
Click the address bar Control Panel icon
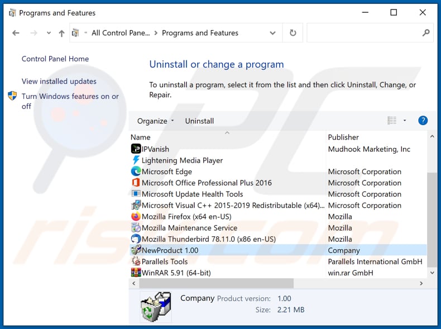75,33
